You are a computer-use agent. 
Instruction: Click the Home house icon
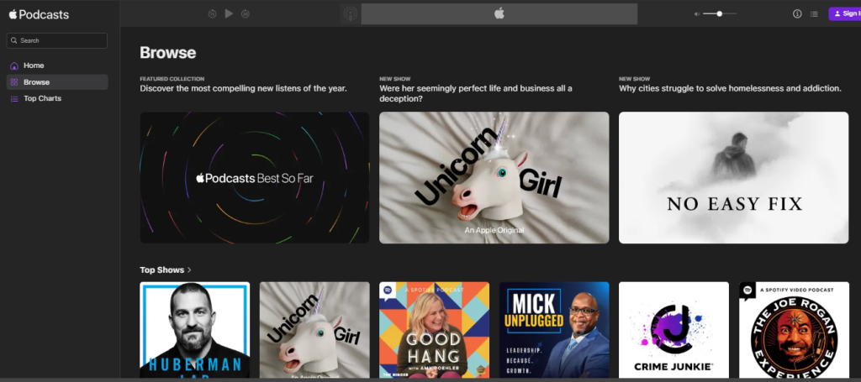[14, 65]
